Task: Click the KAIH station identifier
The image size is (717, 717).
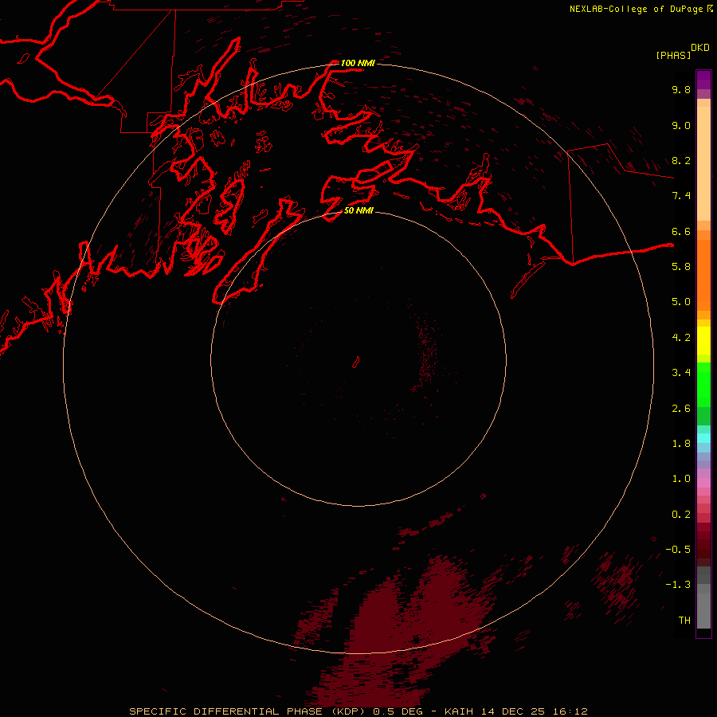Action: [x=459, y=711]
